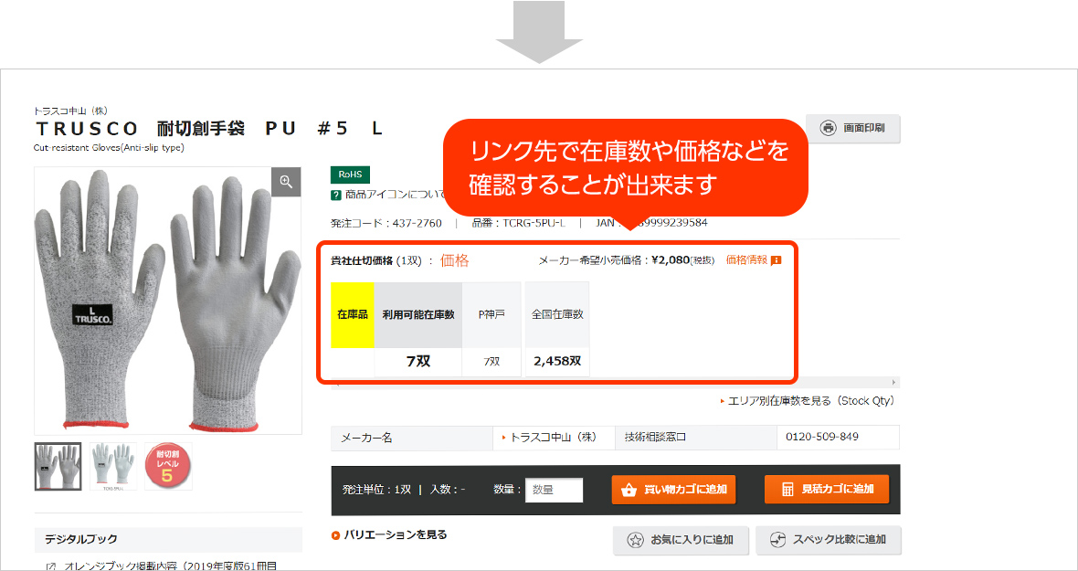The height and width of the screenshot is (571, 1078).
Task: Click the magnifier zoom icon on product image
Action: [x=286, y=182]
